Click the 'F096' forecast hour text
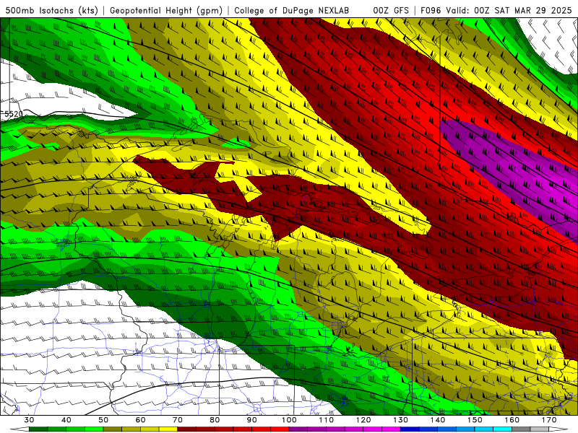The height and width of the screenshot is (433, 578). click(431, 10)
